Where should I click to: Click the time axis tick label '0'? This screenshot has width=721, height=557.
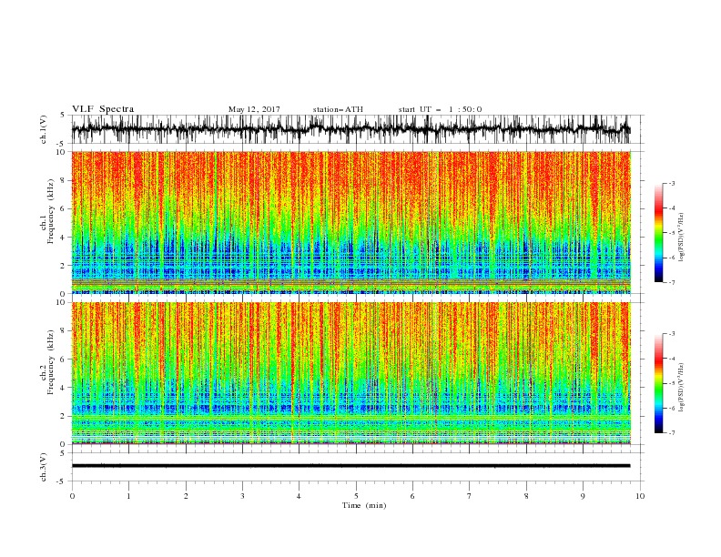click(72, 496)
